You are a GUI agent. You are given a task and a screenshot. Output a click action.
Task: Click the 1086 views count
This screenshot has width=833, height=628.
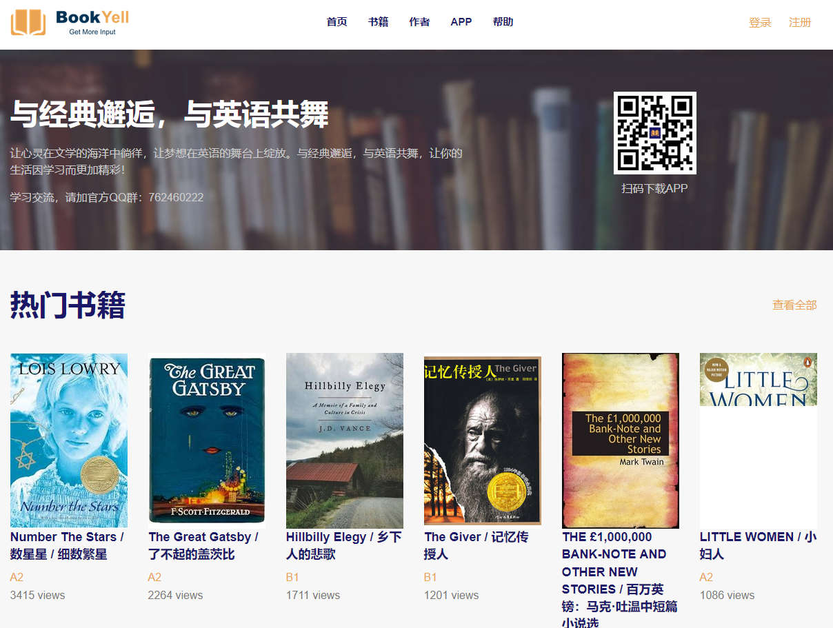tap(727, 595)
